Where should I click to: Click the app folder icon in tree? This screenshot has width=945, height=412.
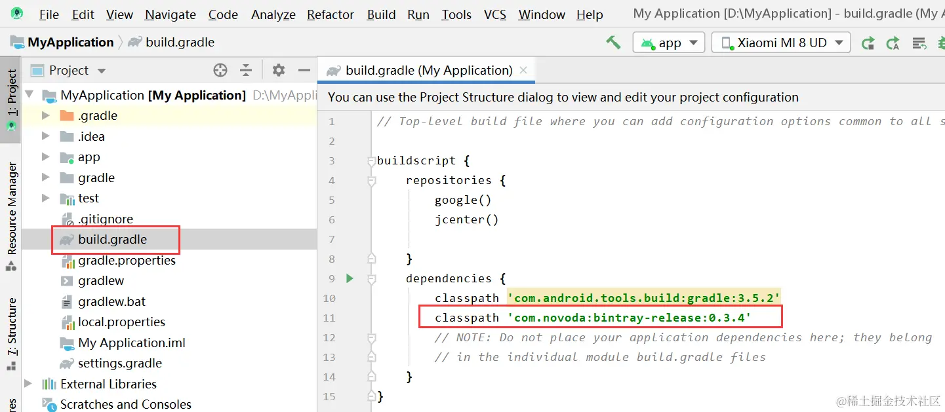67,157
